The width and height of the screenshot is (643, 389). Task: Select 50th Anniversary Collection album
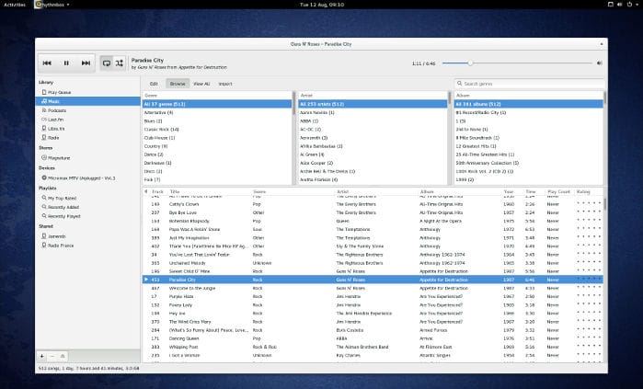coord(529,163)
